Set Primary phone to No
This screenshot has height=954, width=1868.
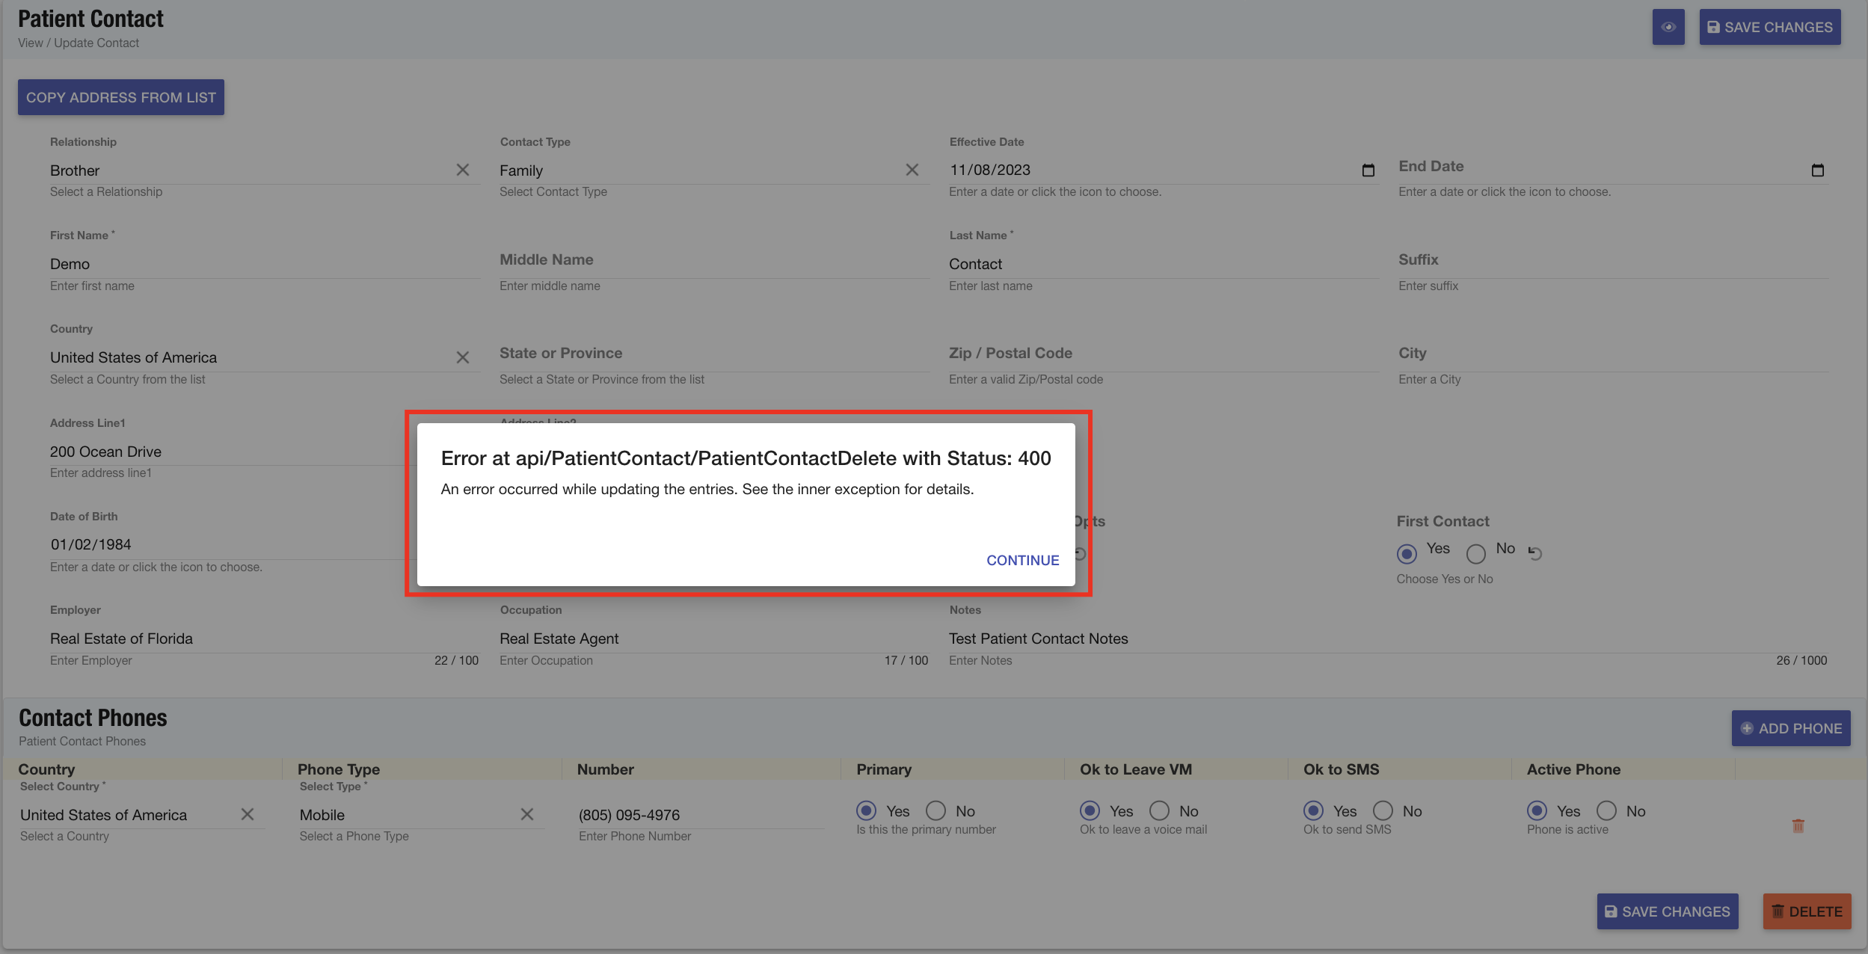tap(935, 811)
